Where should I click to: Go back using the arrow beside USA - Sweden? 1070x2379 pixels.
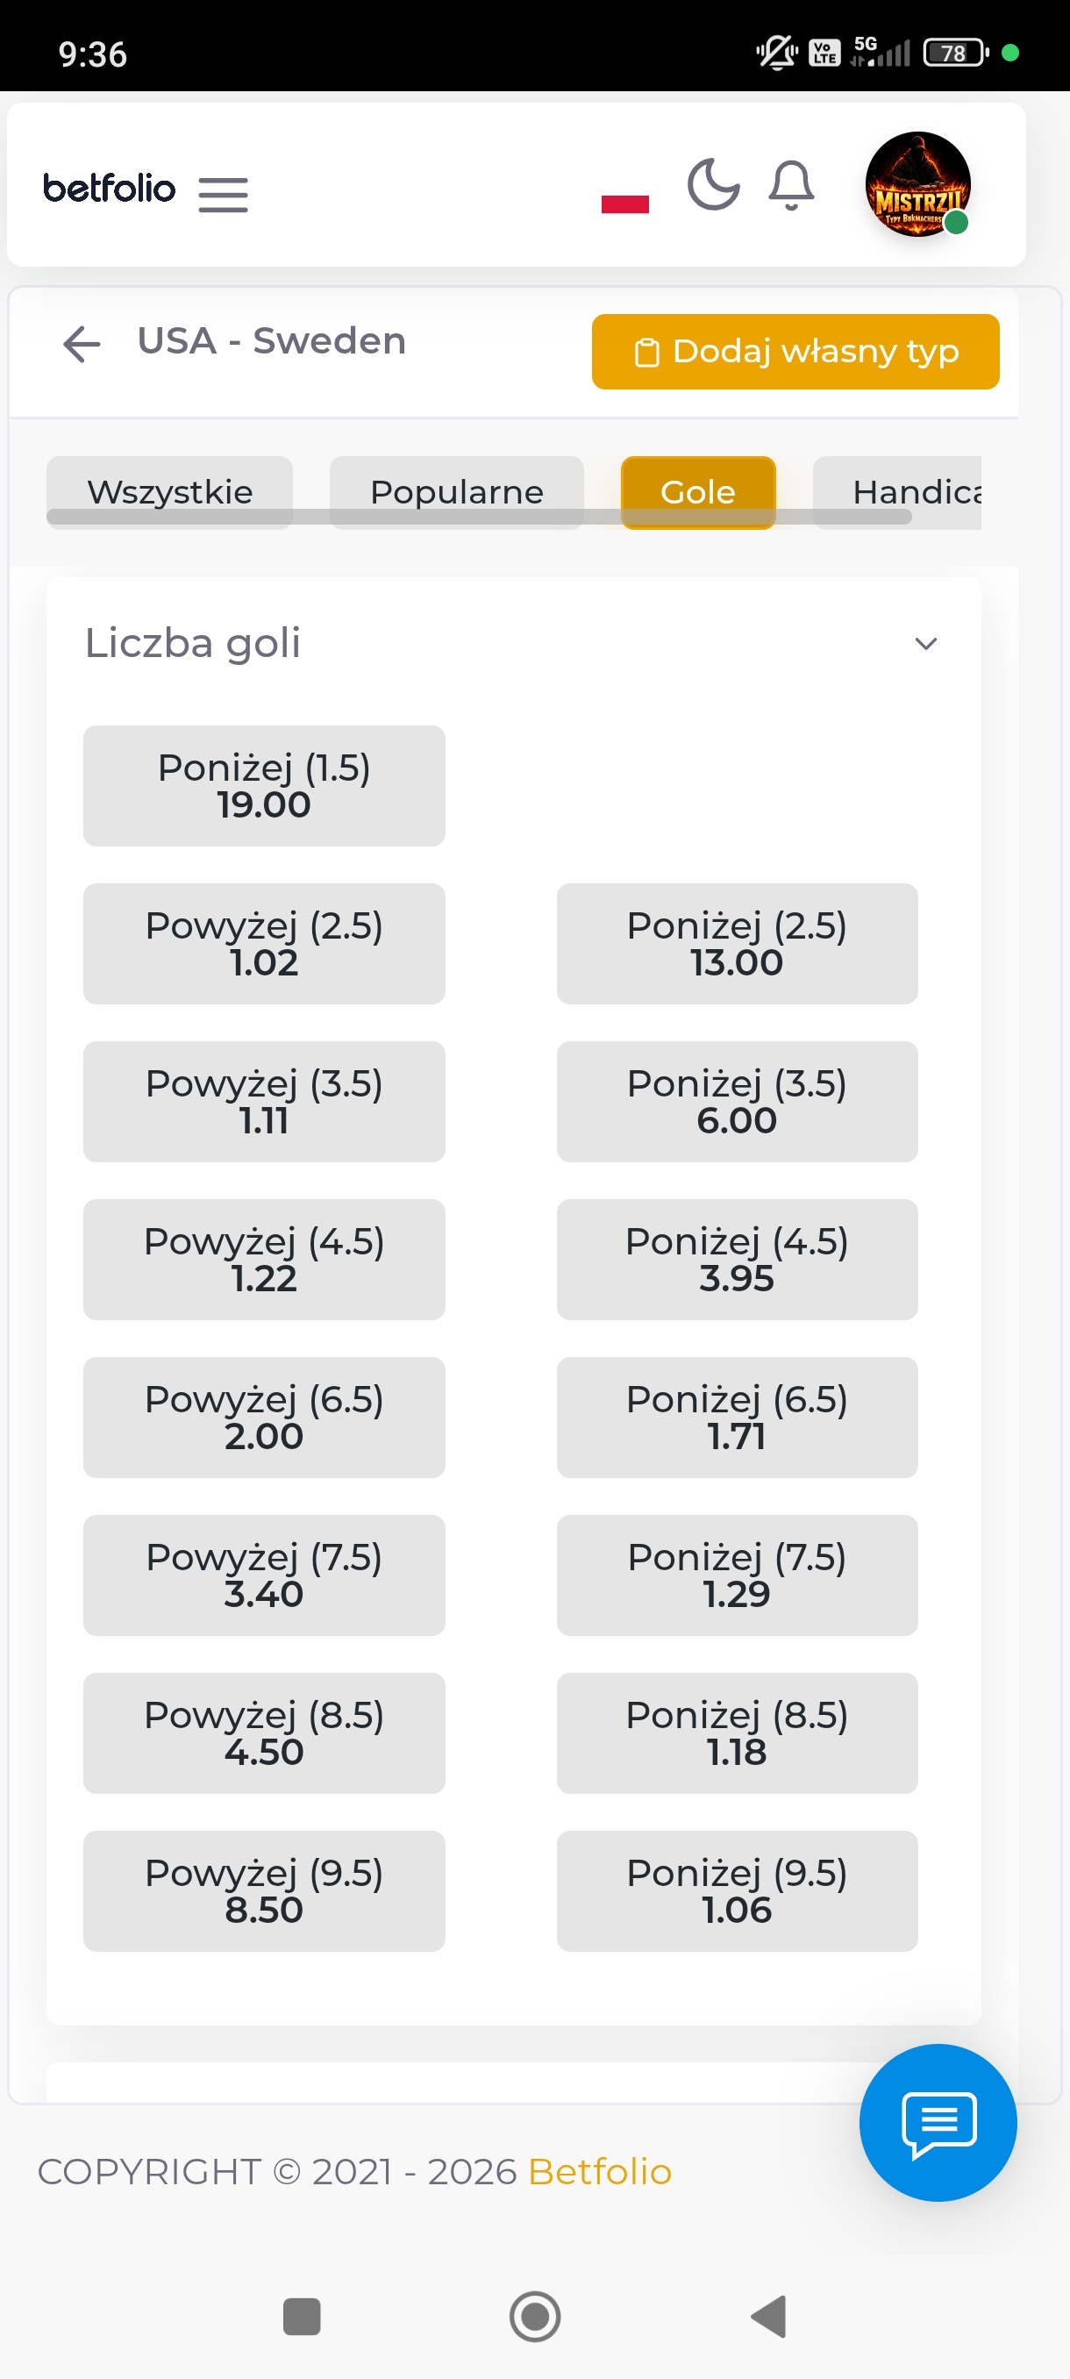82,344
